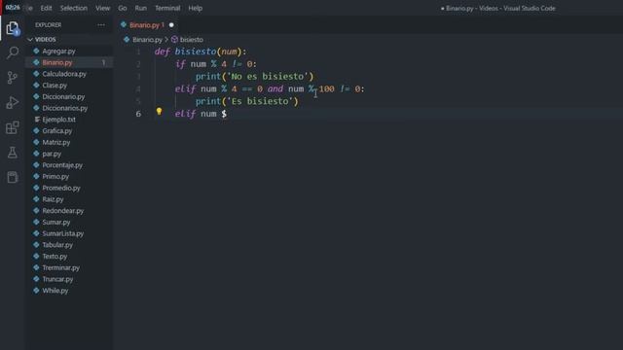
Task: Click on 'def bisiesto(num):' code line
Action: coord(201,52)
